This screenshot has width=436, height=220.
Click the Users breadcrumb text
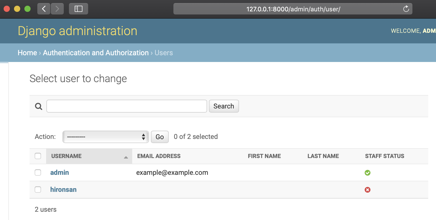(x=164, y=53)
